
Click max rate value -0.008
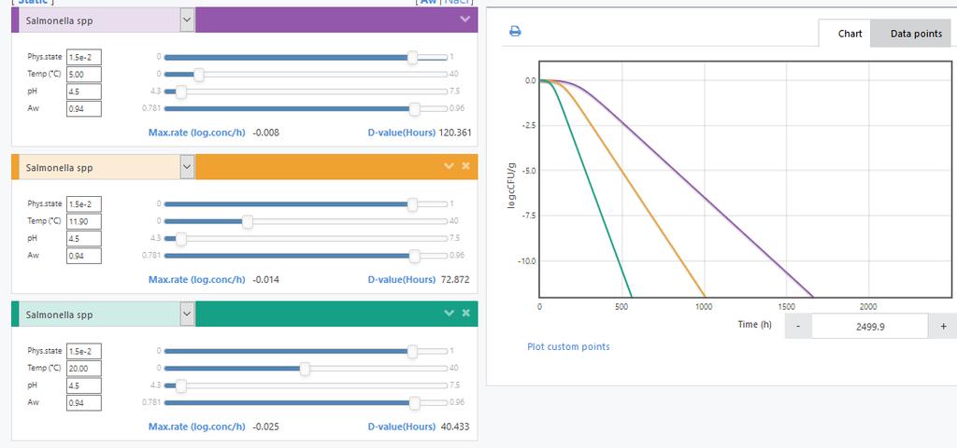tap(266, 133)
